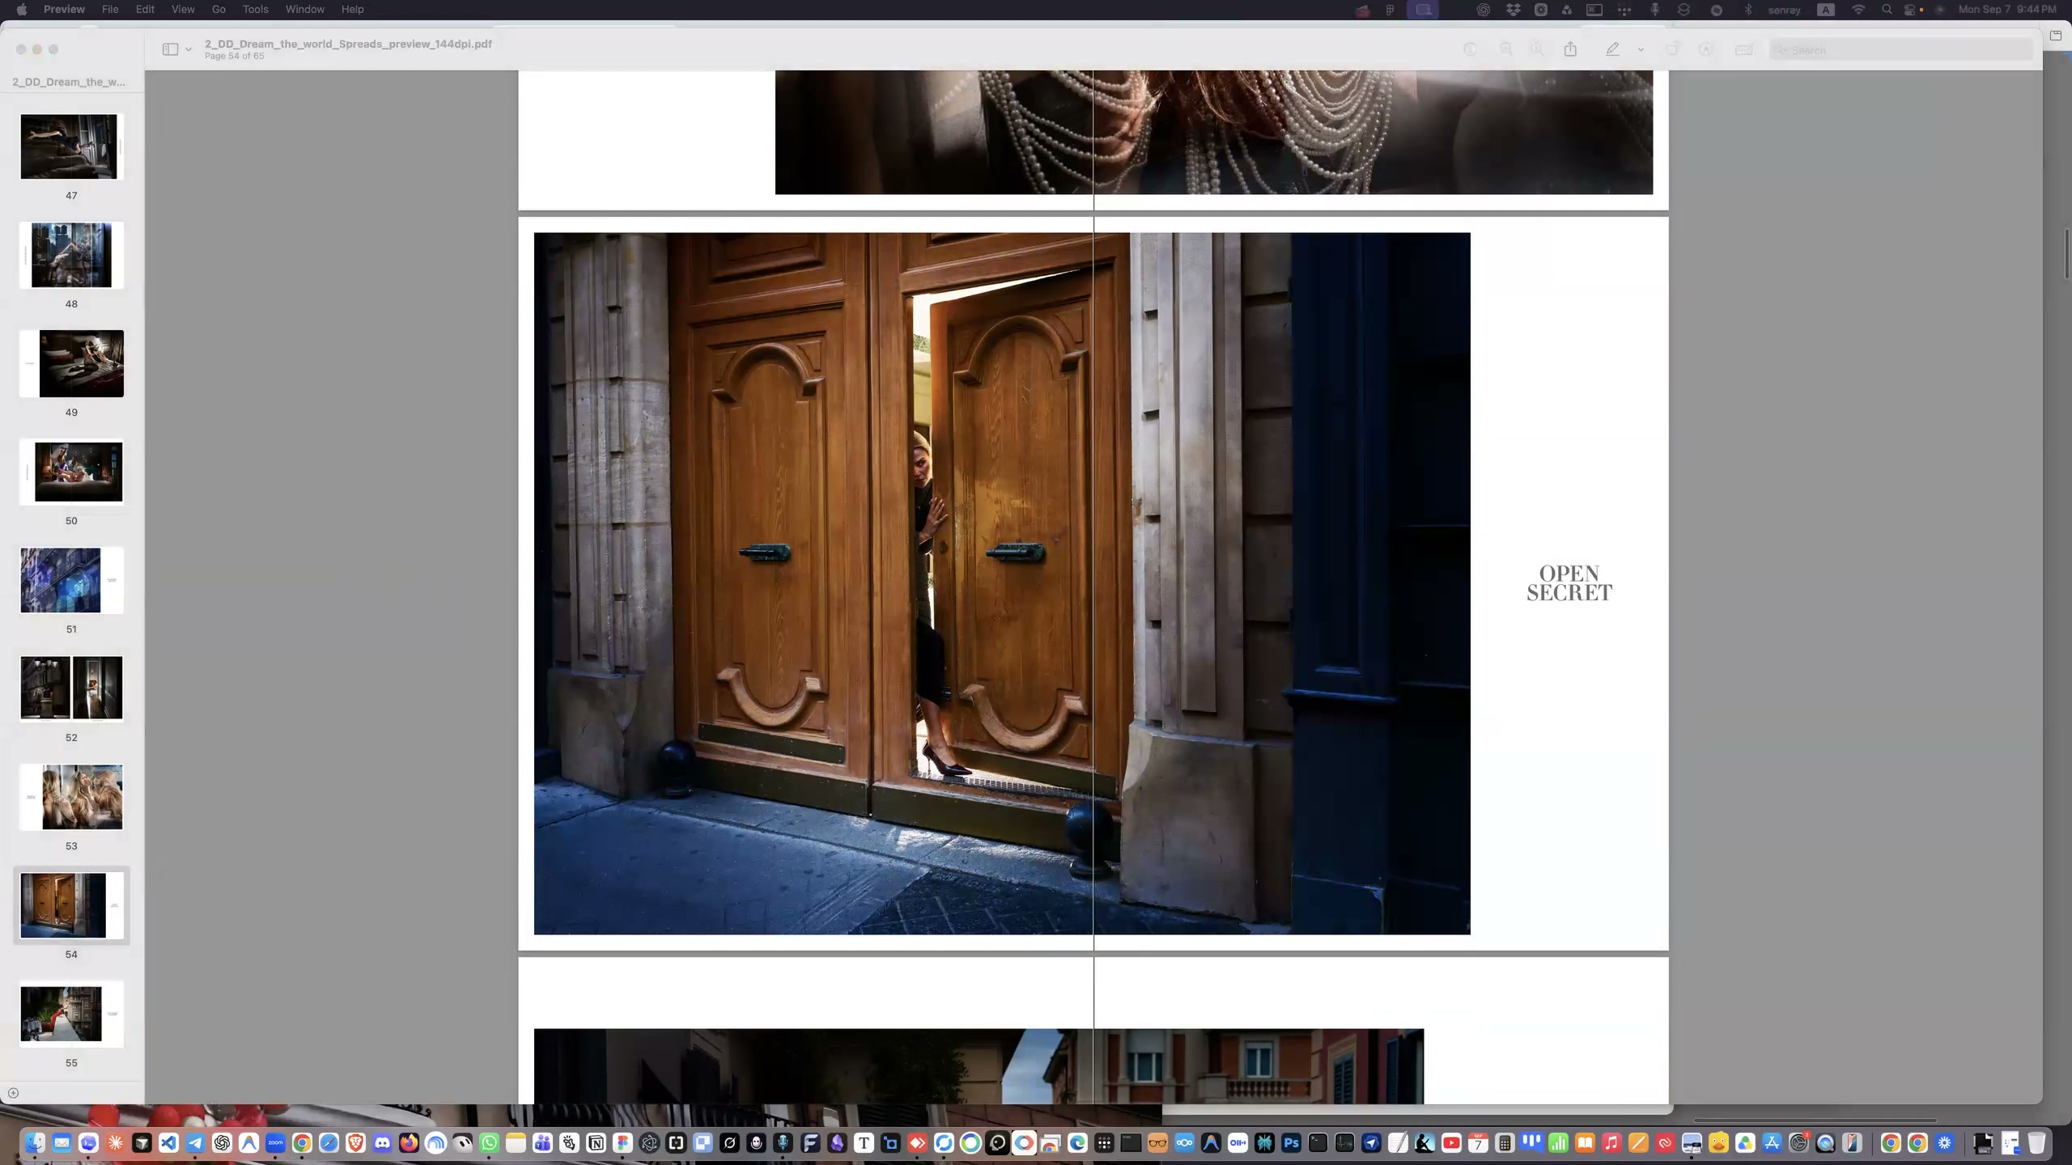Open Wi-Fi status menu
This screenshot has width=2072, height=1165.
1858,10
